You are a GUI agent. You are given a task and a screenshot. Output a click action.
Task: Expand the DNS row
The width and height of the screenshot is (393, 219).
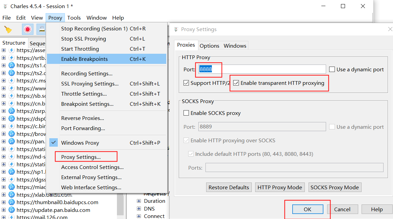[x=139, y=209]
